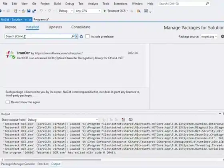Open the File menu

tap(5, 4)
